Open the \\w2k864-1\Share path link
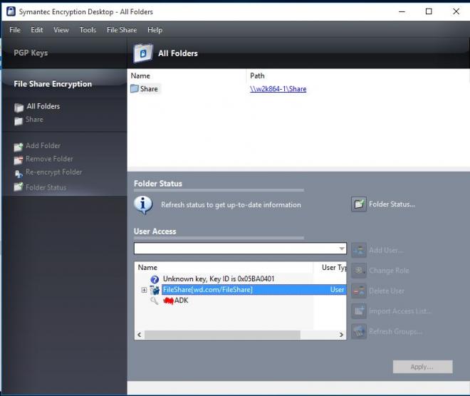The height and width of the screenshot is (396, 470). [278, 89]
